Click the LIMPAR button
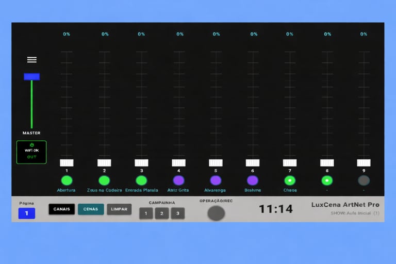396x264 pixels. tap(119, 209)
